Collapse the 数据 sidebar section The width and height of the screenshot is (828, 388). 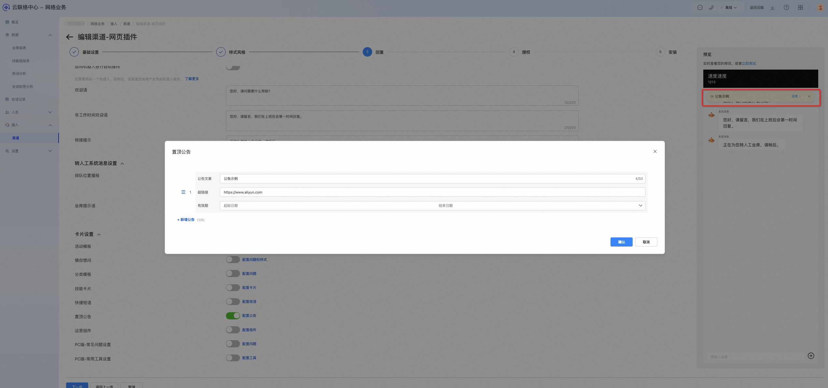50,35
